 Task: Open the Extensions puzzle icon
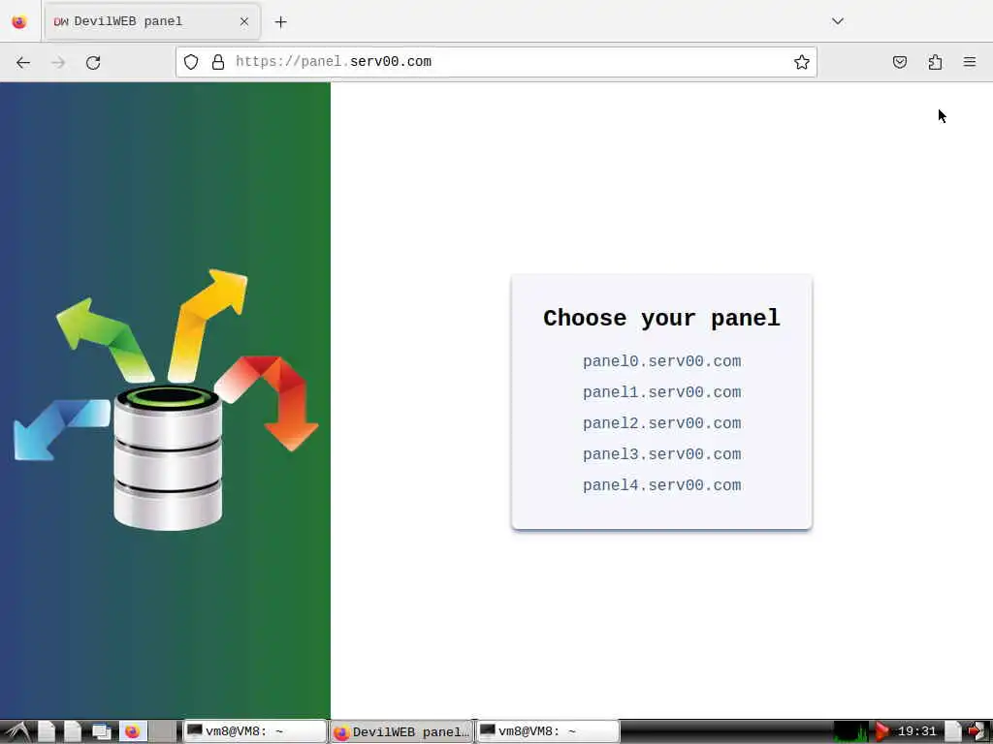coord(935,62)
